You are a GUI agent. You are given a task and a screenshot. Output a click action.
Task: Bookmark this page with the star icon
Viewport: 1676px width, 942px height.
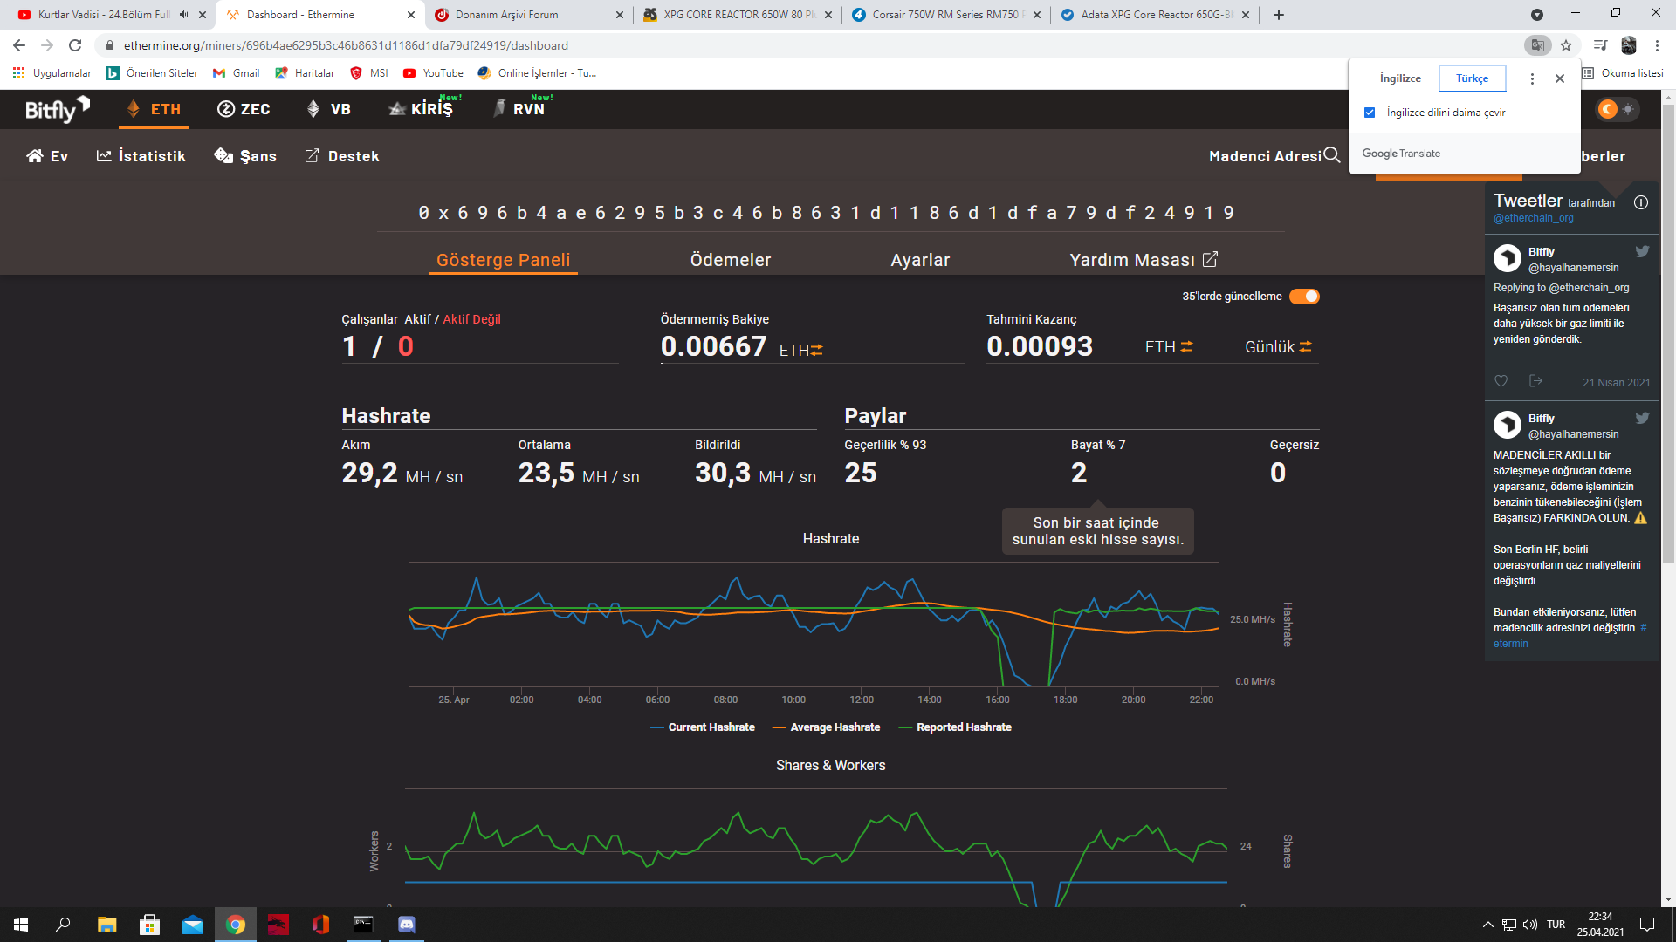point(1566,45)
